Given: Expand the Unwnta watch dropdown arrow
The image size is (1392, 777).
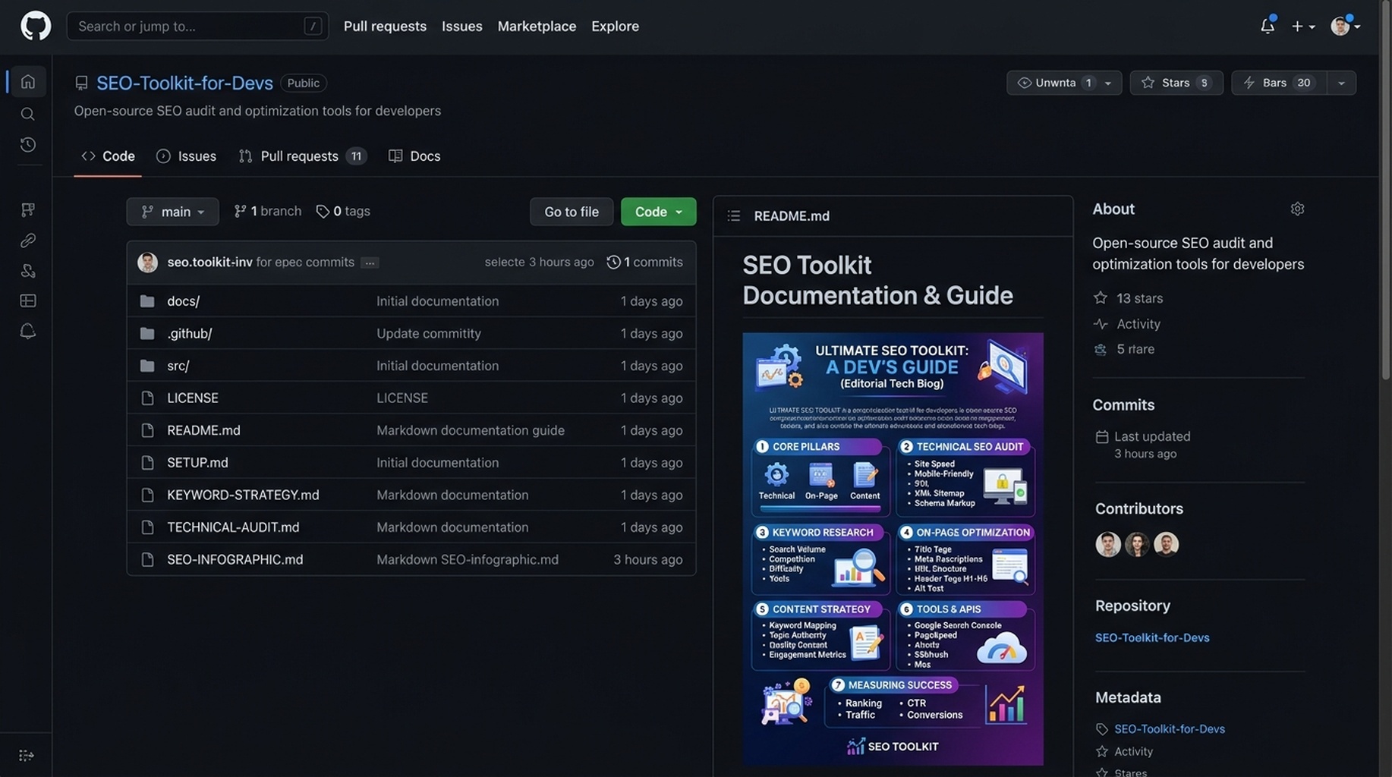Looking at the screenshot, I should click(1108, 83).
